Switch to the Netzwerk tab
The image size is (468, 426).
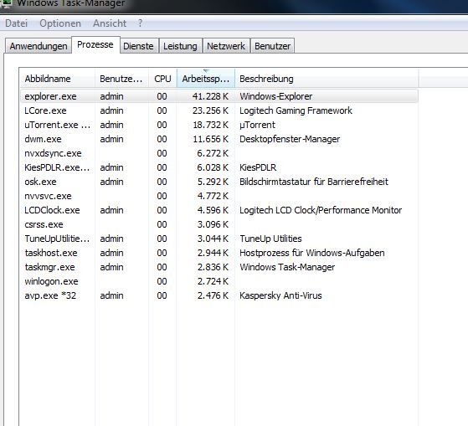point(226,46)
